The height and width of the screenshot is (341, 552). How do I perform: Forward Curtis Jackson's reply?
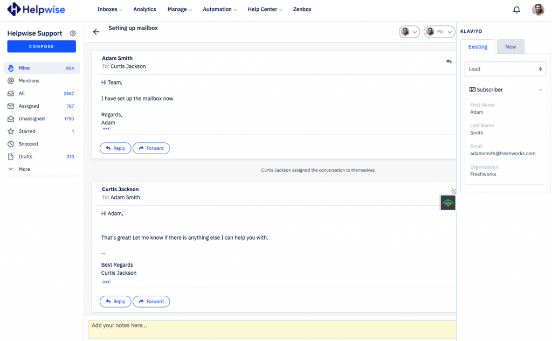point(151,301)
